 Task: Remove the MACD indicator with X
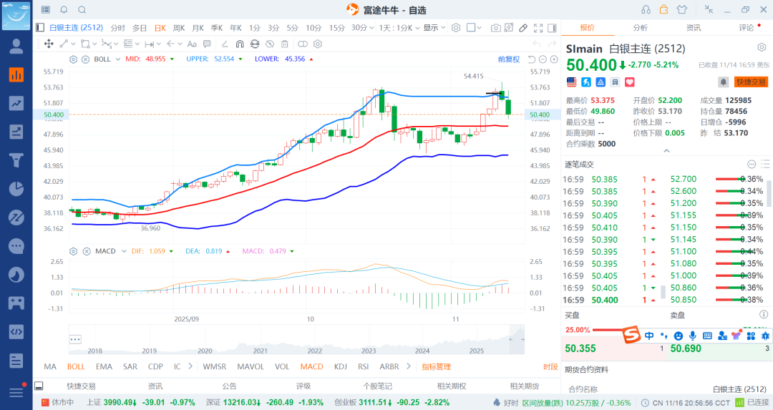coord(87,251)
